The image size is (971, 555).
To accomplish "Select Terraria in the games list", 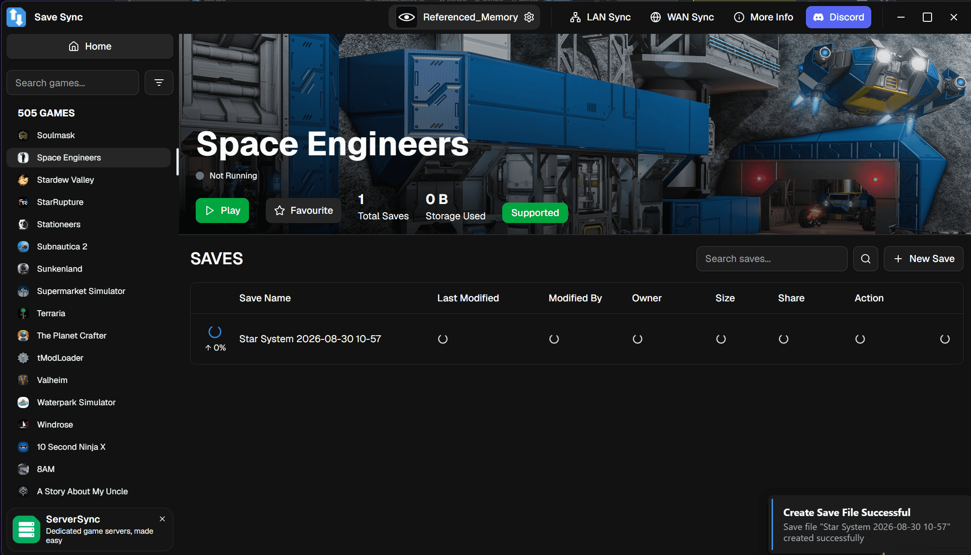I will point(89,313).
